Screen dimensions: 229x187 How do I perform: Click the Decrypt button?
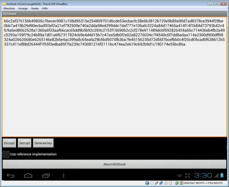(x=25, y=143)
